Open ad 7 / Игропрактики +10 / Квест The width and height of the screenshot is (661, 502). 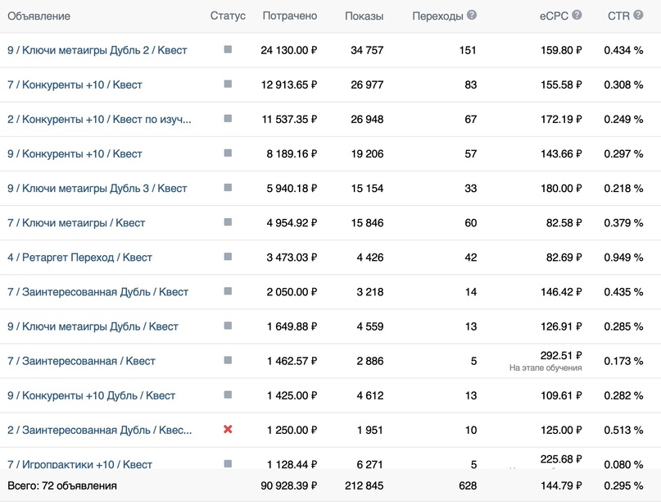79,464
